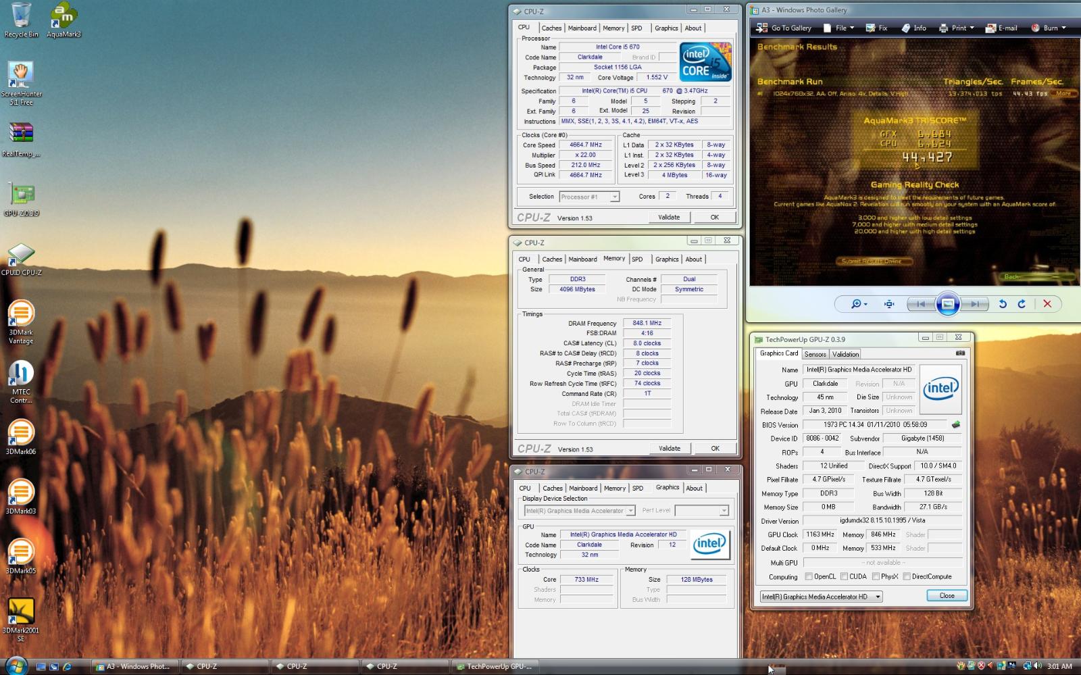Screen dimensions: 1081x675
Task: Click OK in top CPU-Z window
Action: 715,217
